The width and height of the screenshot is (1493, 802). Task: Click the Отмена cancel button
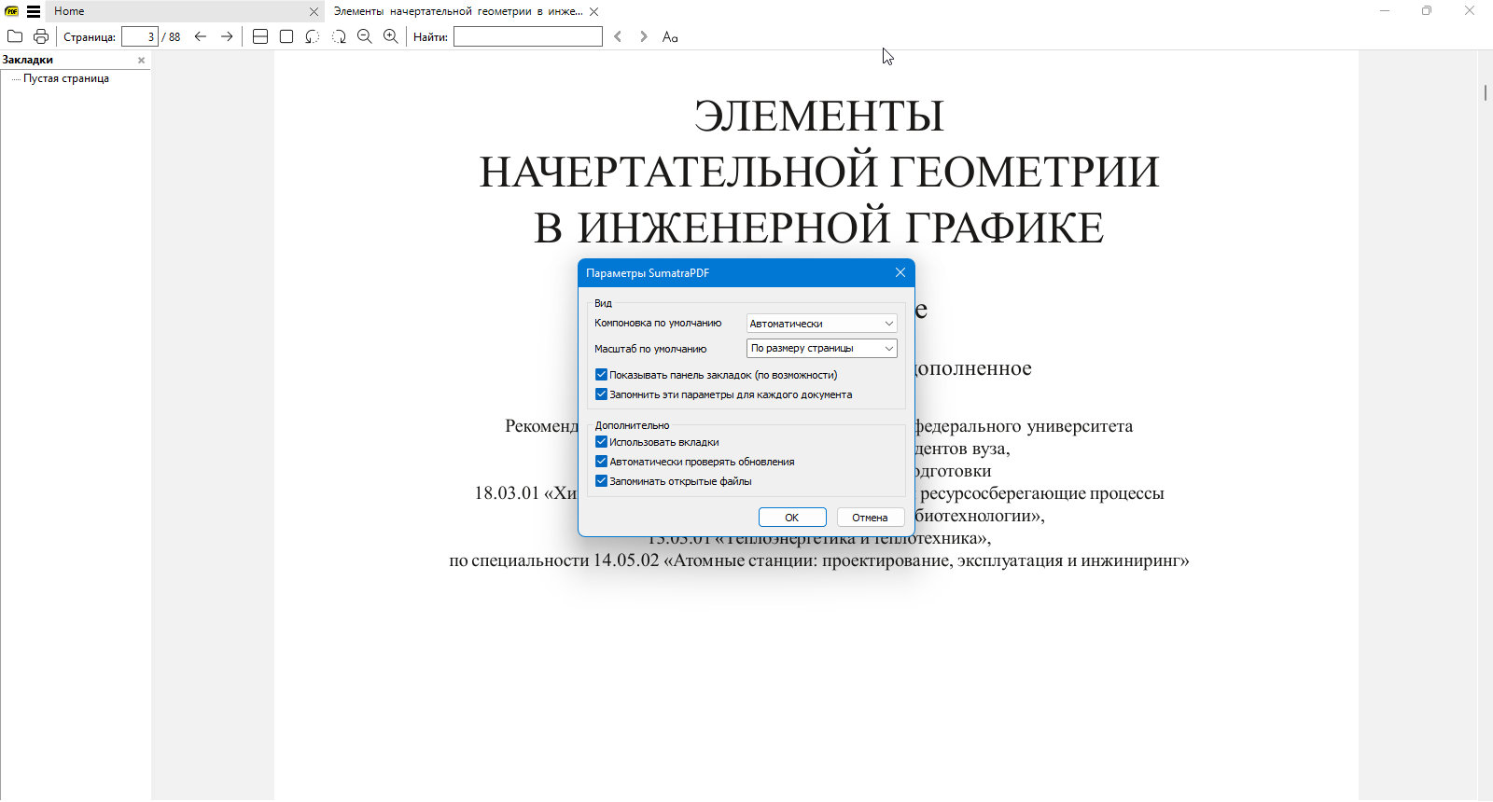[870, 518]
